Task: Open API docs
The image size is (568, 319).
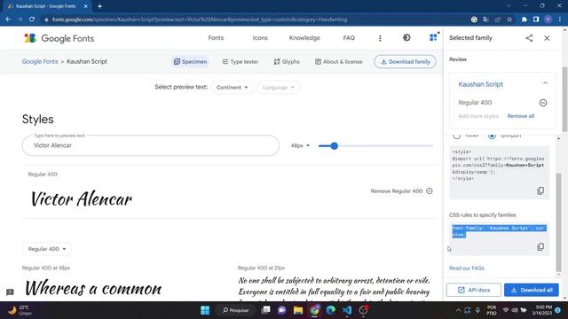Action: coord(473,290)
